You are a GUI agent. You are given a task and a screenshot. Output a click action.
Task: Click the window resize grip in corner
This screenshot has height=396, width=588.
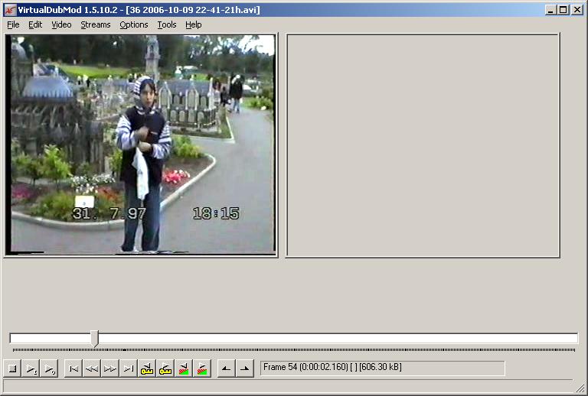(x=581, y=388)
